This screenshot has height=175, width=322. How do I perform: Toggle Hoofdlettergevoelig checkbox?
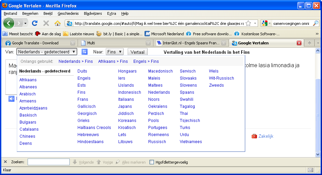pos(152,162)
